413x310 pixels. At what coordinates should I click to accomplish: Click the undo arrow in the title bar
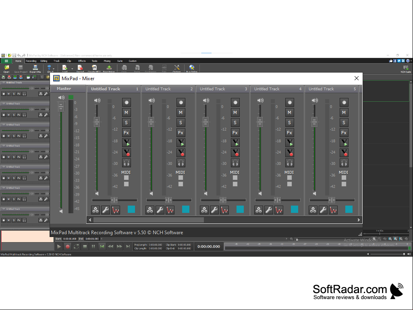(19, 55)
